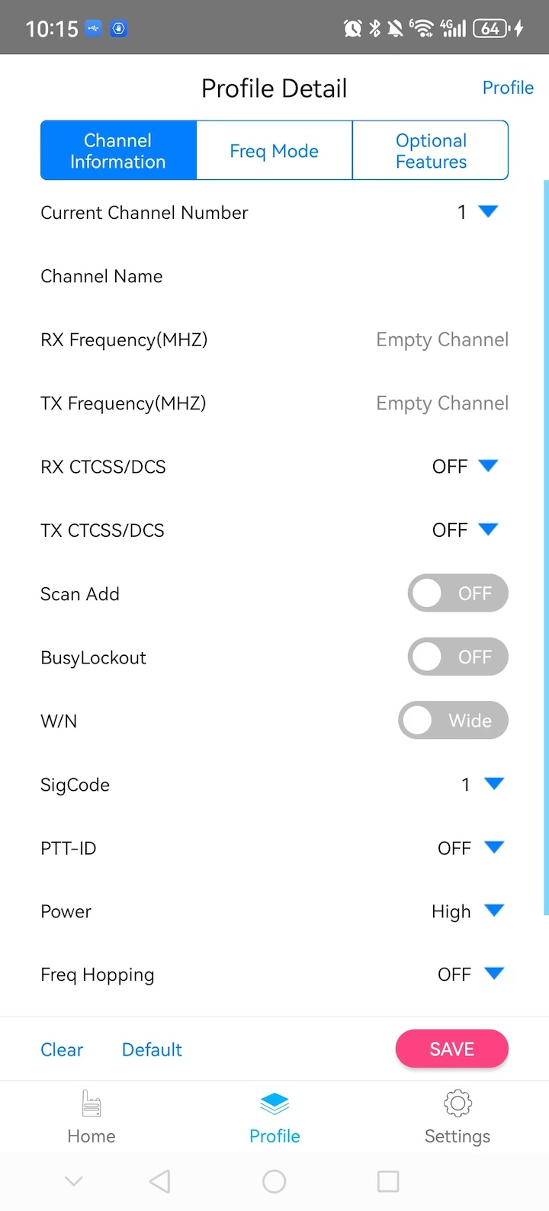Screen dimensions: 549x1211
Task: Switch to the Freq Mode tab
Action: point(274,151)
